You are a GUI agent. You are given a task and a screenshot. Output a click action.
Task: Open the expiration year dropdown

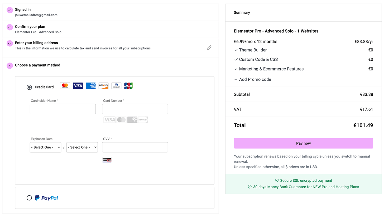click(82, 147)
